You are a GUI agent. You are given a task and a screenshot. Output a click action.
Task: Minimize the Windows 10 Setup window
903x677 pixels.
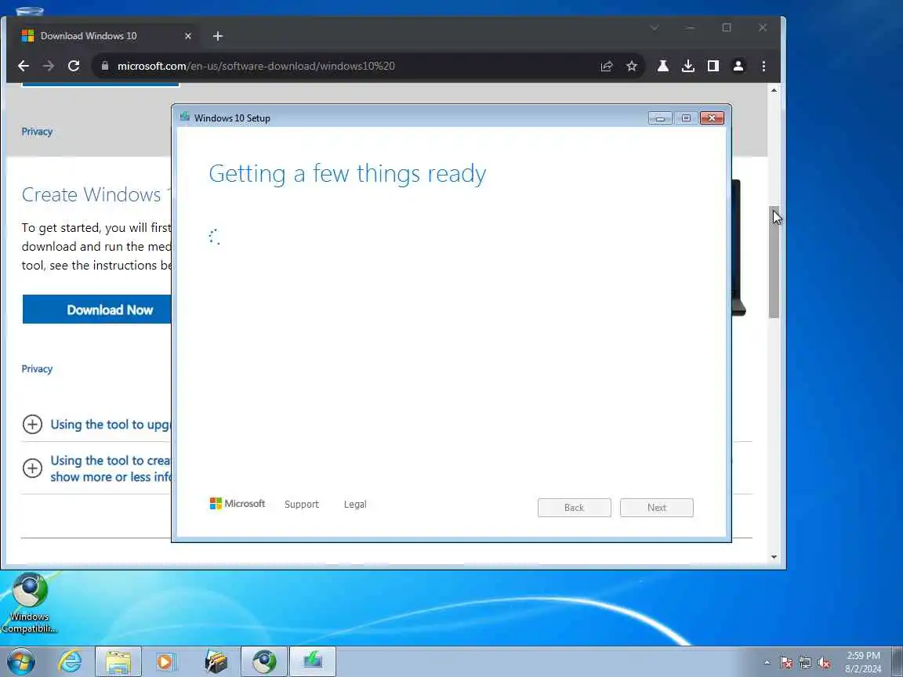click(660, 118)
